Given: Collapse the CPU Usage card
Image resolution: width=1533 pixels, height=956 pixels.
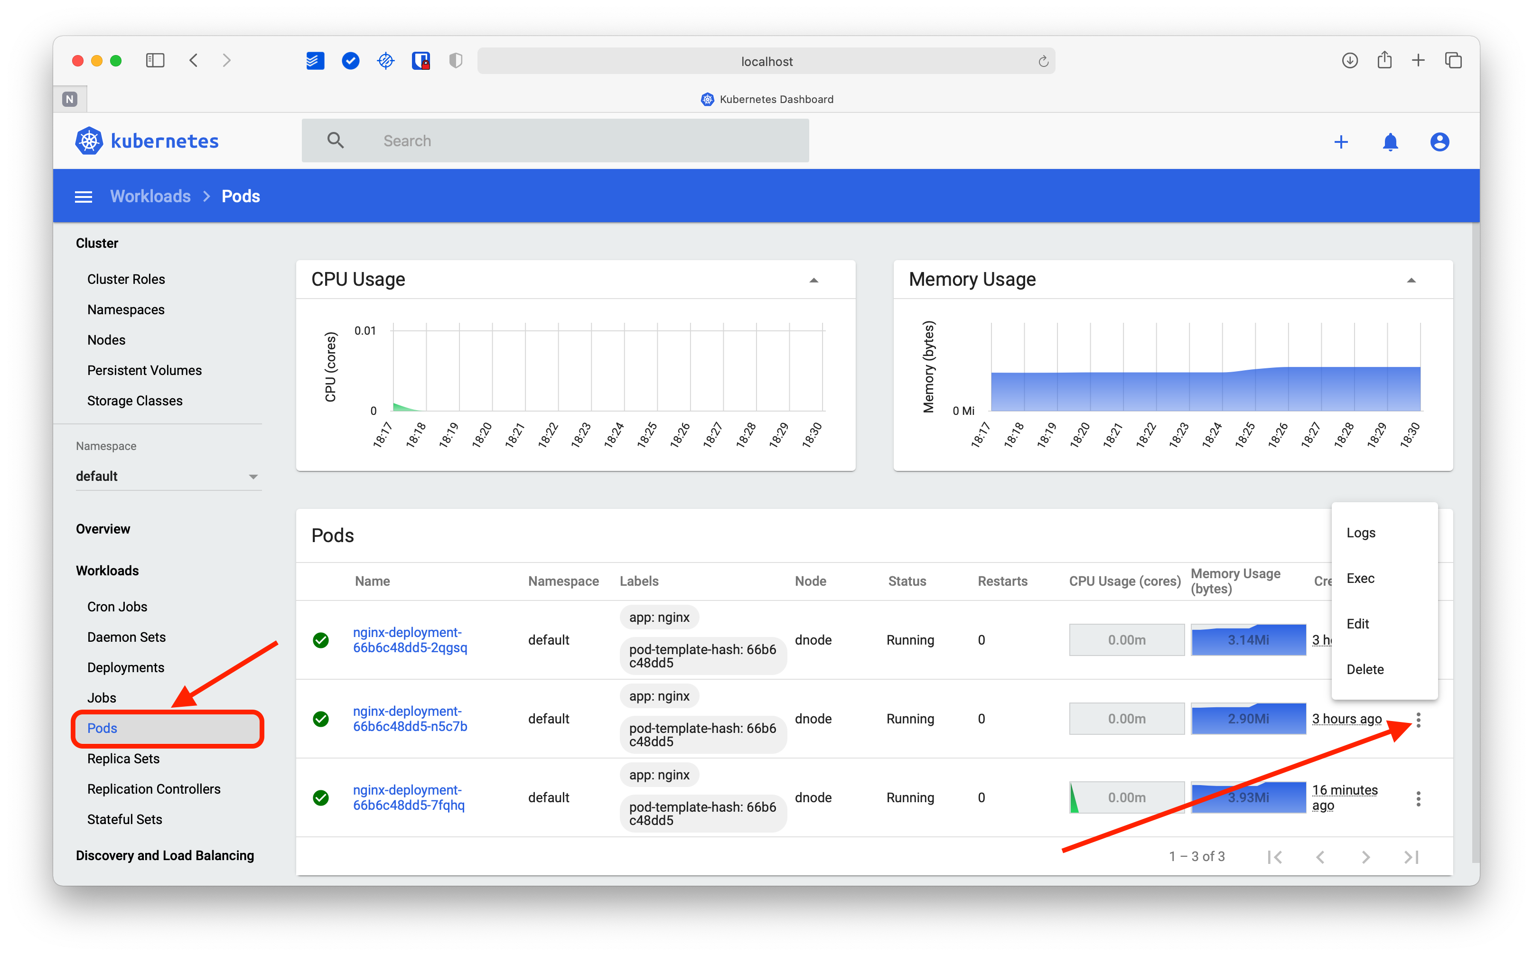Looking at the screenshot, I should point(814,280).
